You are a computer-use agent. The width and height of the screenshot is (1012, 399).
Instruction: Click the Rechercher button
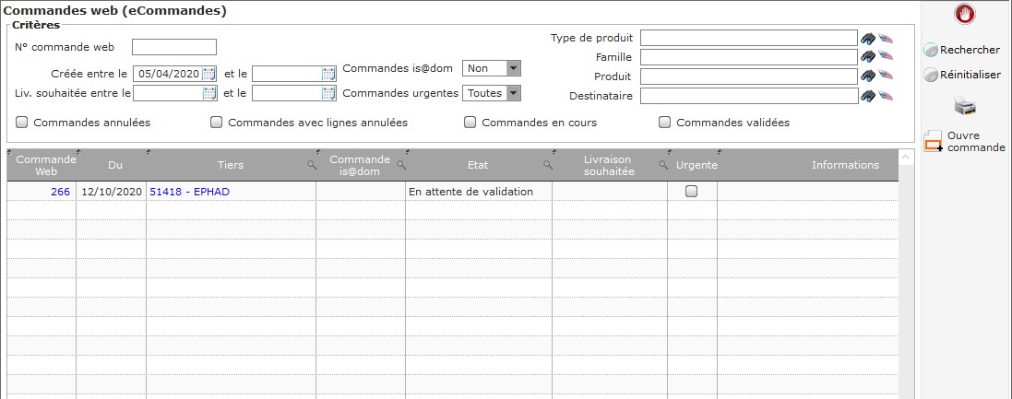pyautogui.click(x=961, y=50)
